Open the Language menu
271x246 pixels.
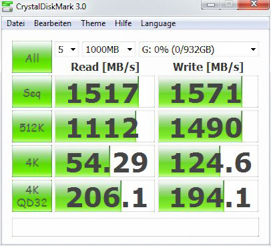point(158,23)
